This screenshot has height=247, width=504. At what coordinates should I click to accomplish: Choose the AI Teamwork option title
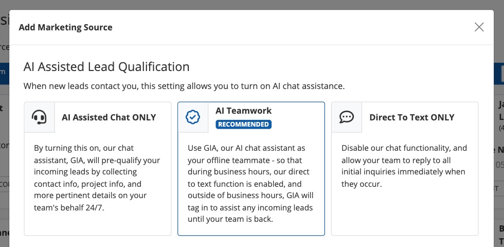click(243, 111)
